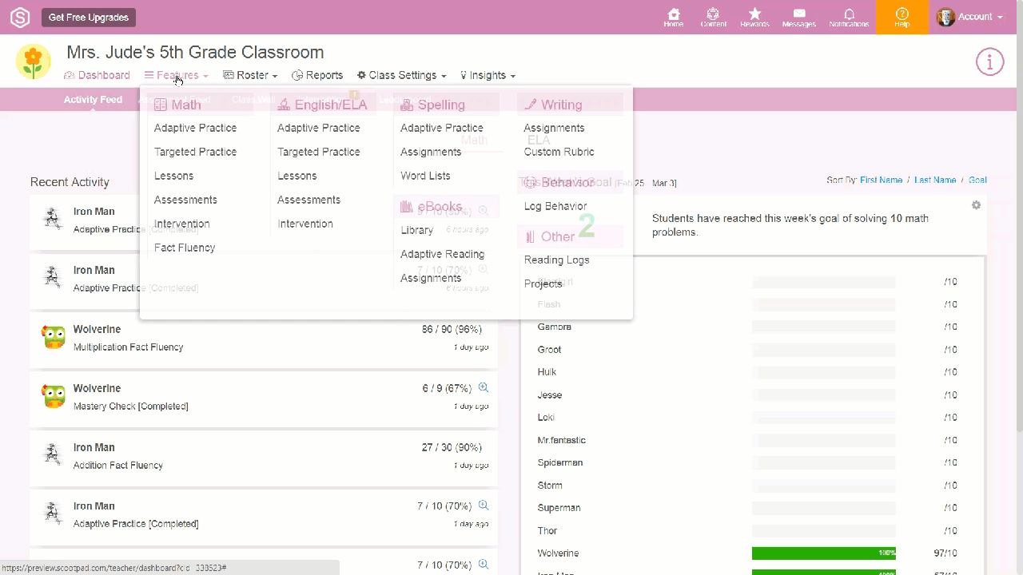Image resolution: width=1023 pixels, height=575 pixels.
Task: Select Math Adaptive Practice
Action: [195, 128]
